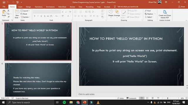
Task: Open VLC media player from taskbar
Action: tap(98, 102)
